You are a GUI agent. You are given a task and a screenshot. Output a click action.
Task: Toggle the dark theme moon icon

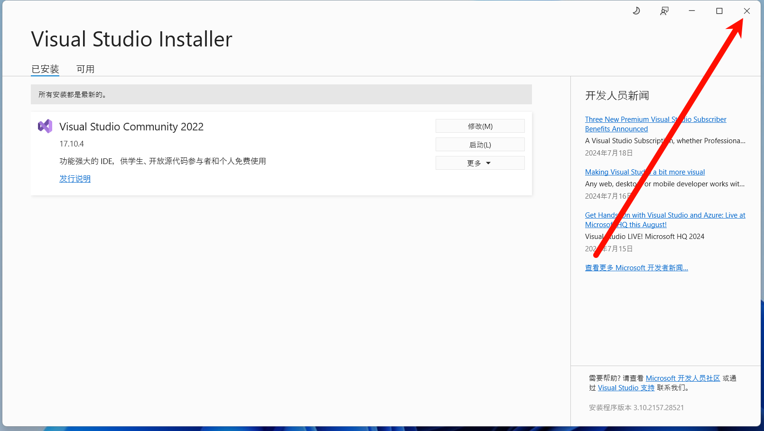[636, 11]
